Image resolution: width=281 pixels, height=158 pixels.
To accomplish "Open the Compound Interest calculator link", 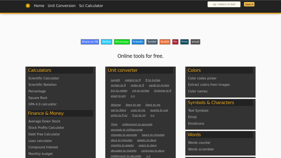I will [43, 147].
